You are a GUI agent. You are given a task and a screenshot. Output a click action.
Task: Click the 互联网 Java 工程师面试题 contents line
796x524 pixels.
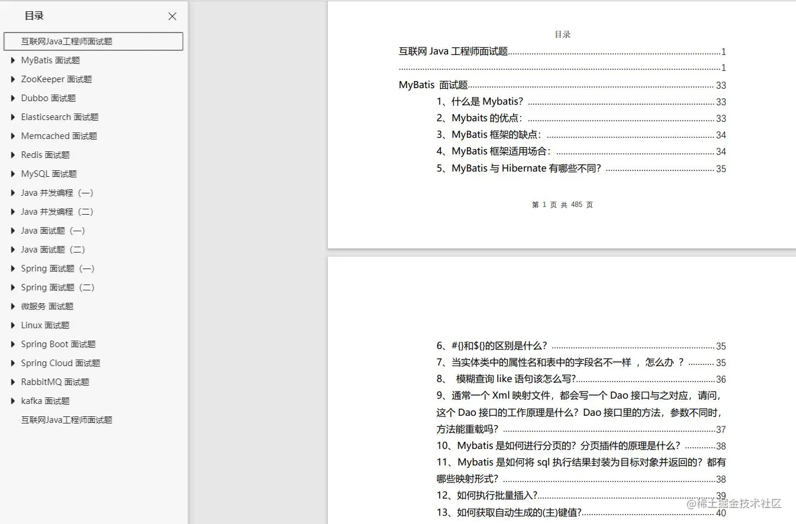[562, 51]
